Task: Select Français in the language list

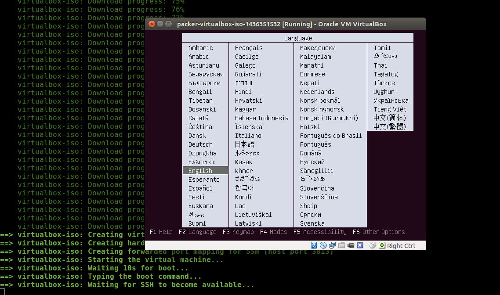Action: click(249, 48)
